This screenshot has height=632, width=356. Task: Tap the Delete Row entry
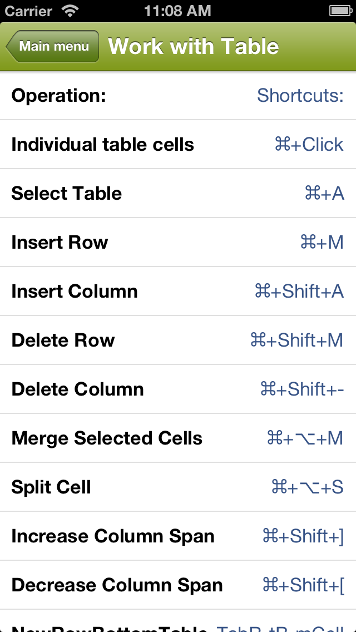(x=63, y=340)
